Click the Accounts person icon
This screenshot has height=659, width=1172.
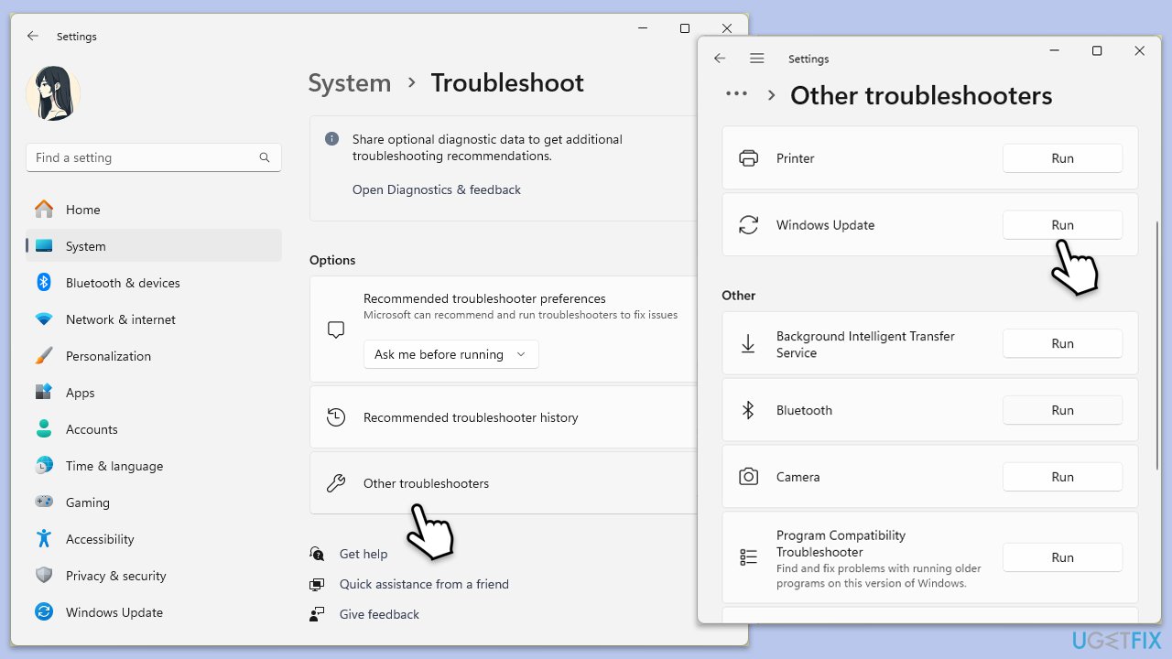44,429
